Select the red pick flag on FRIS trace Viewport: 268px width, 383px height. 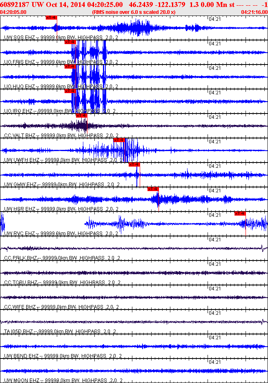tap(70, 42)
